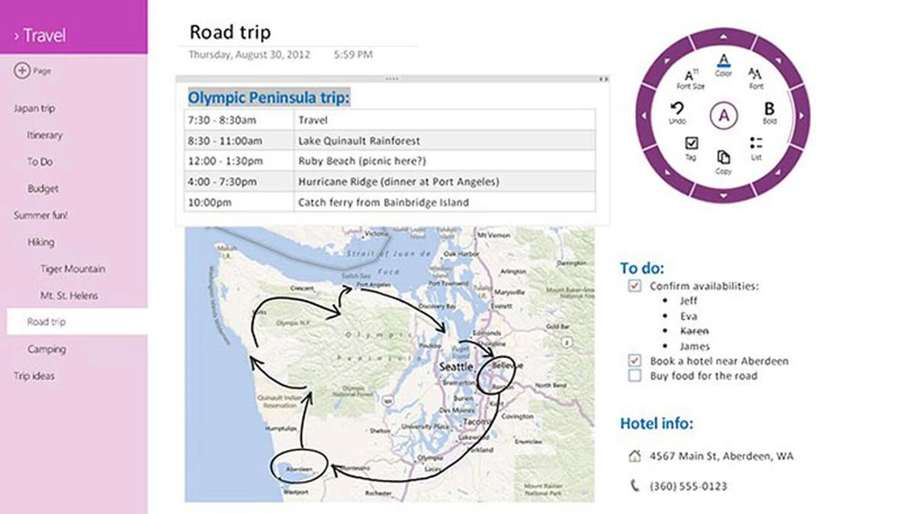
Task: Apply Bold from the radial menu
Action: (769, 113)
